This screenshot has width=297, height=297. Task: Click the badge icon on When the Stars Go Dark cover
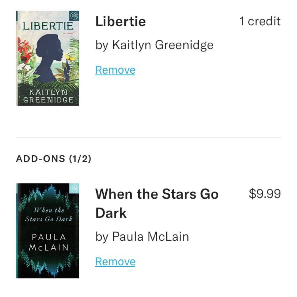74,188
